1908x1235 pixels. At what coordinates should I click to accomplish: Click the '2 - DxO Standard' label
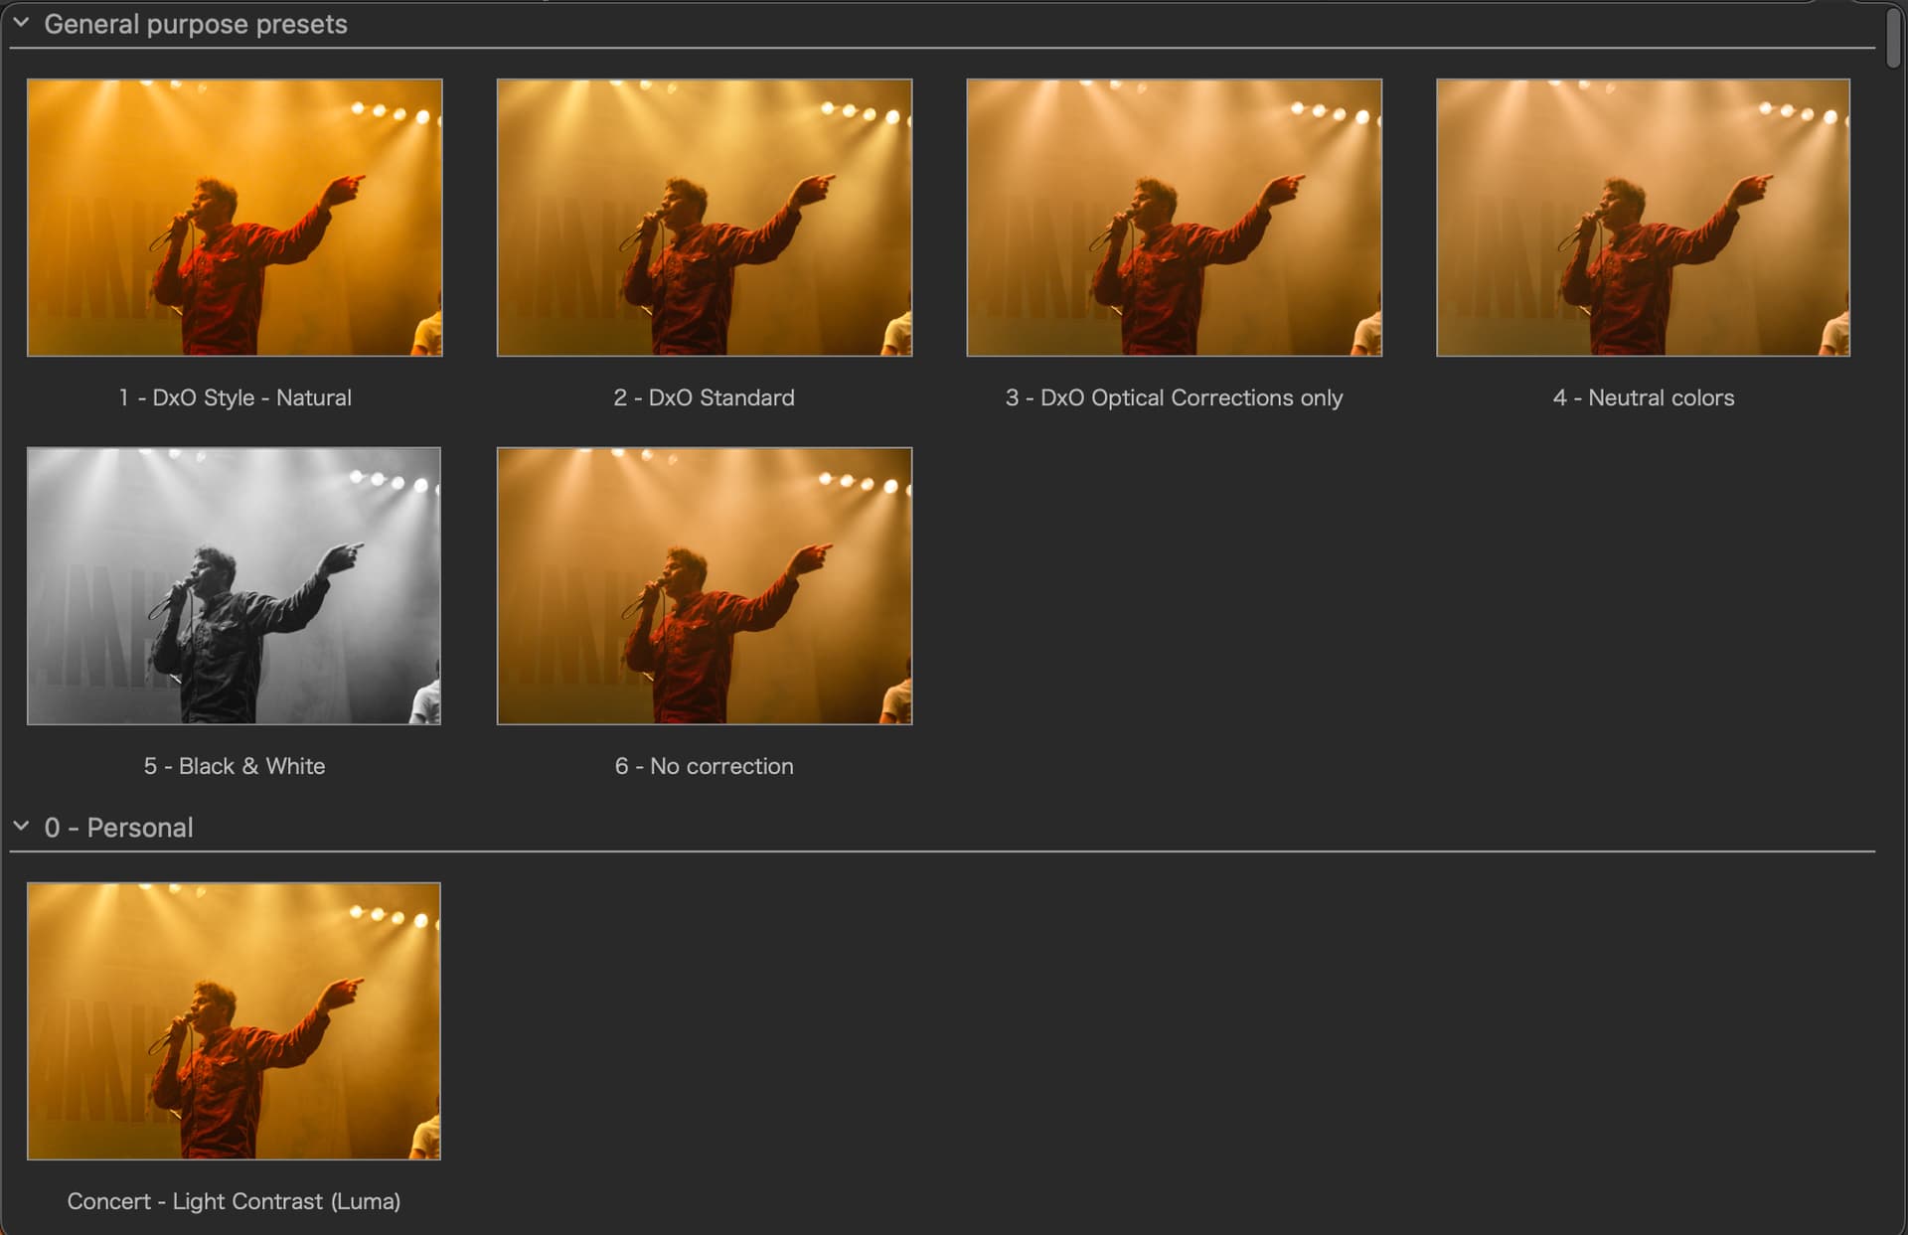click(x=705, y=397)
